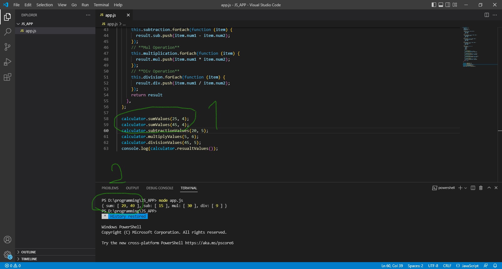Maximize the panel size
502x269 pixels.
pyautogui.click(x=489, y=188)
